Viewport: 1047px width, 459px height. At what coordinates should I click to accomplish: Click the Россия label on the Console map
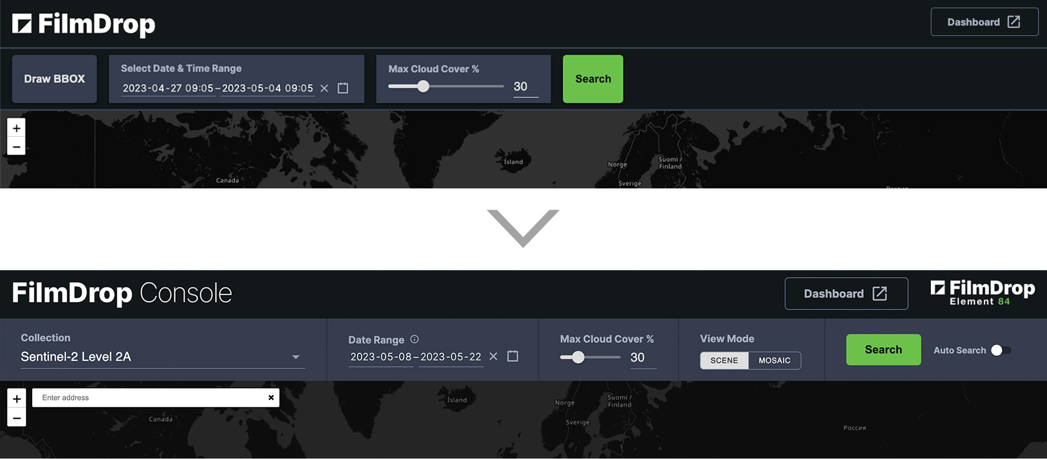(x=855, y=428)
